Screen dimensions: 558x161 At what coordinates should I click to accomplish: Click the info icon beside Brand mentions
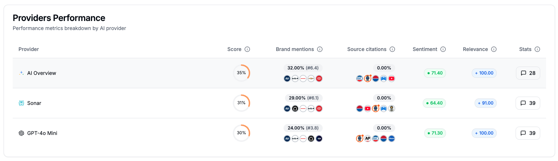320,49
